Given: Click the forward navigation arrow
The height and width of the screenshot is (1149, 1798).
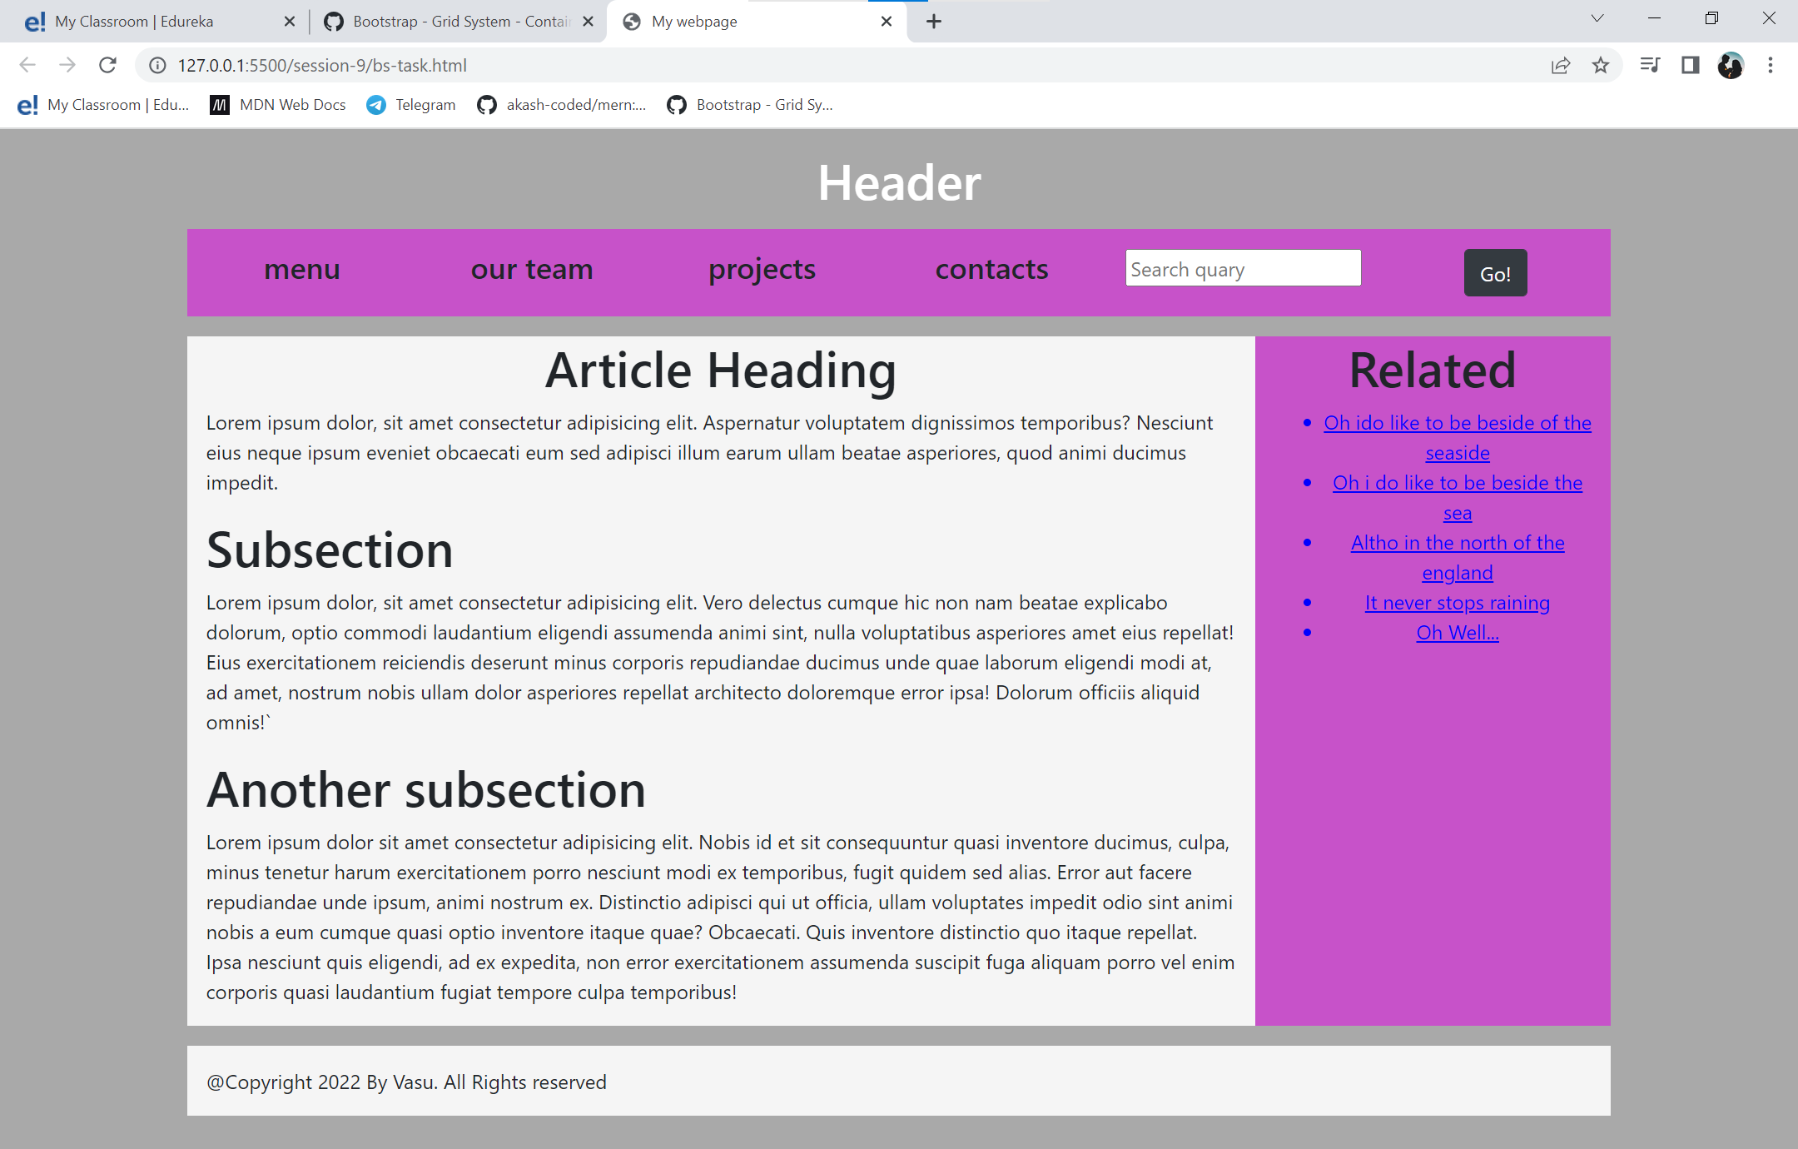Looking at the screenshot, I should (67, 65).
